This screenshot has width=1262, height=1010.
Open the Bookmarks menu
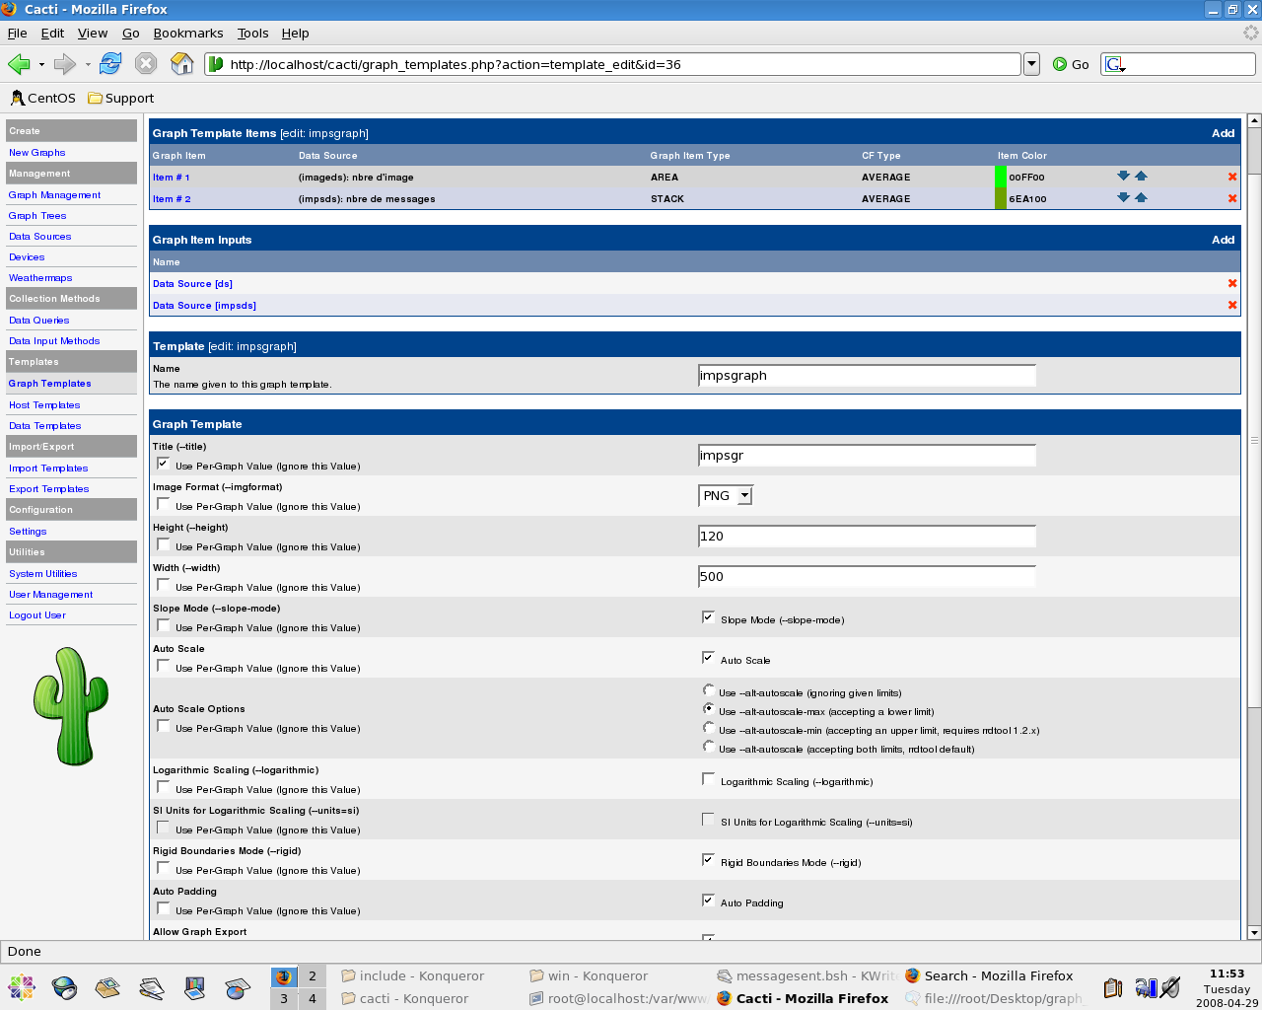click(x=188, y=33)
